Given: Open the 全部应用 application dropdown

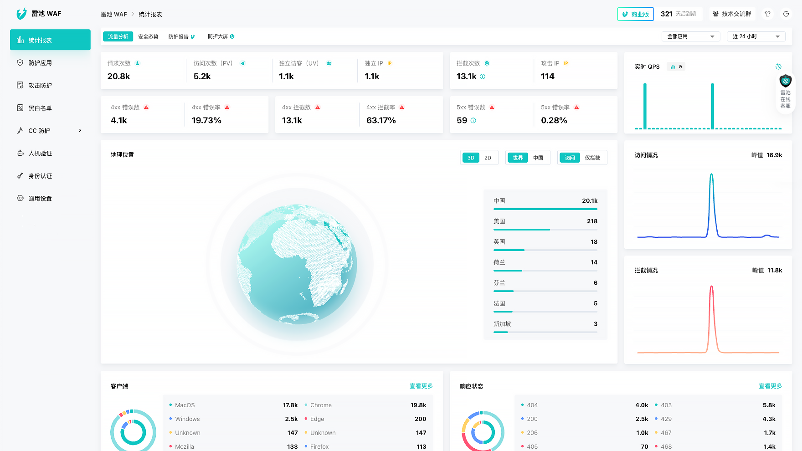Looking at the screenshot, I should pyautogui.click(x=690, y=36).
